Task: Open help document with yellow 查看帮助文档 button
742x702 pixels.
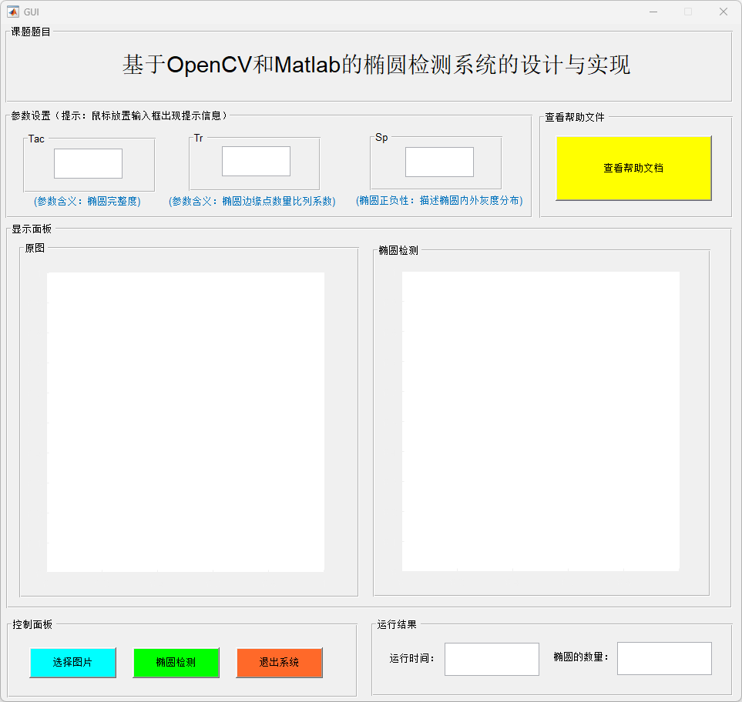Action: [633, 169]
